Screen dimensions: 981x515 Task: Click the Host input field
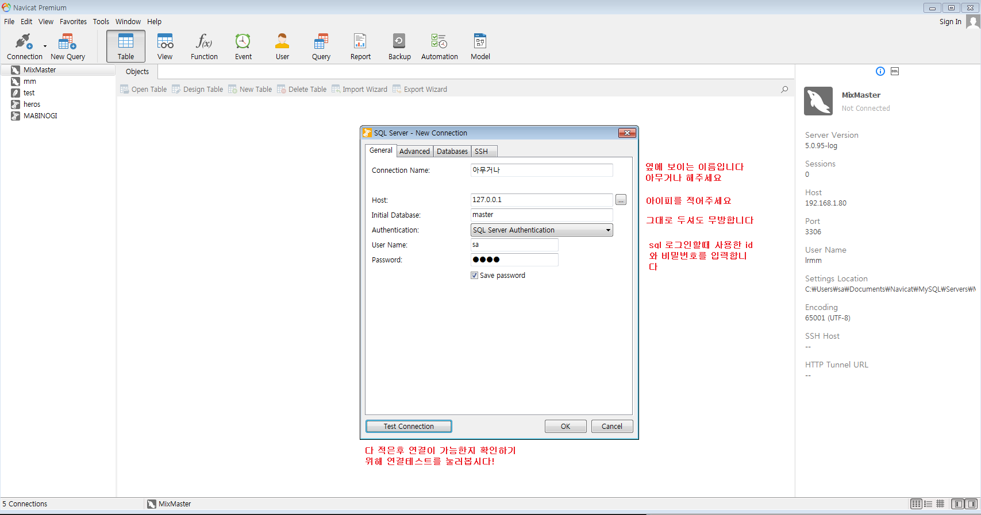pos(541,200)
